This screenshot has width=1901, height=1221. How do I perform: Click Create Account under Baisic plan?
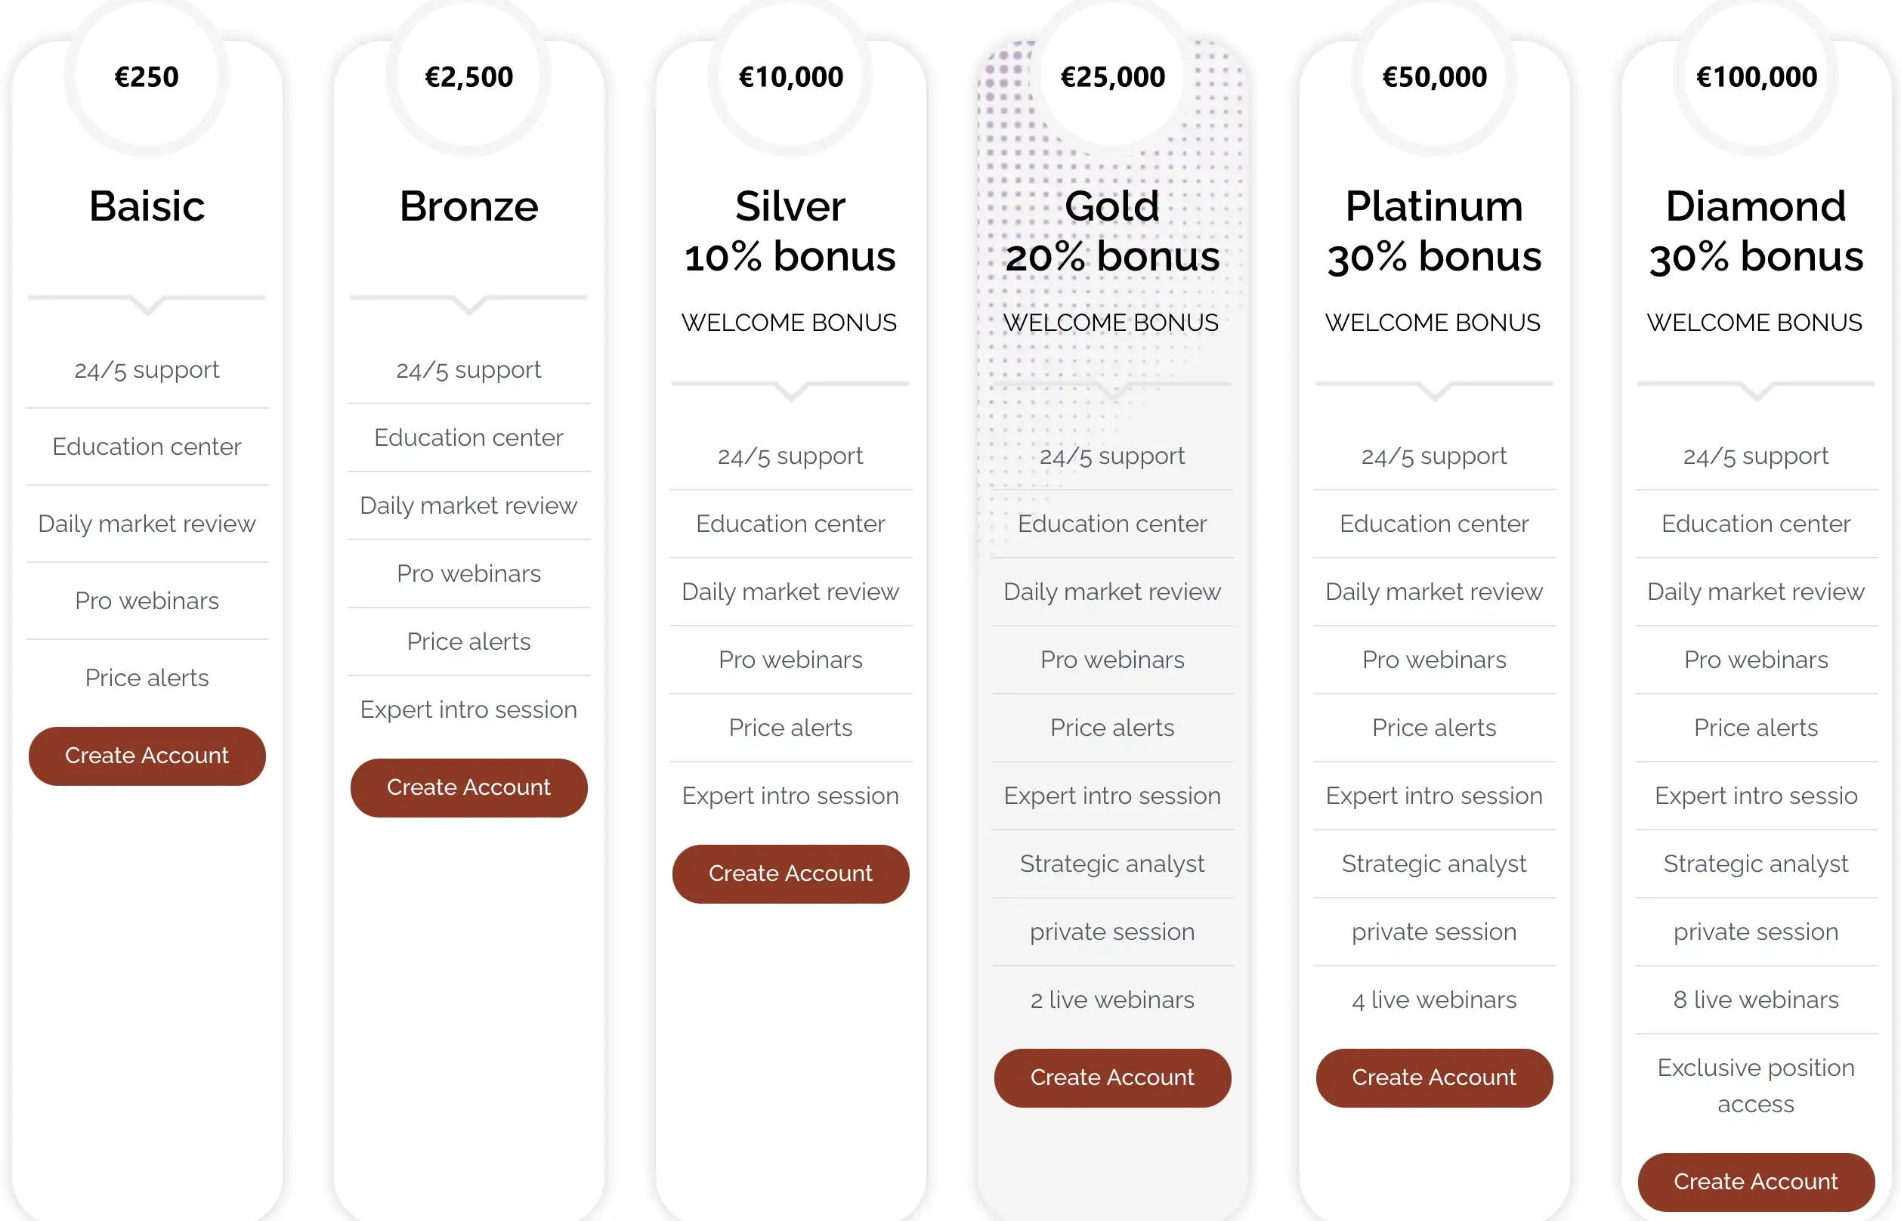147,756
